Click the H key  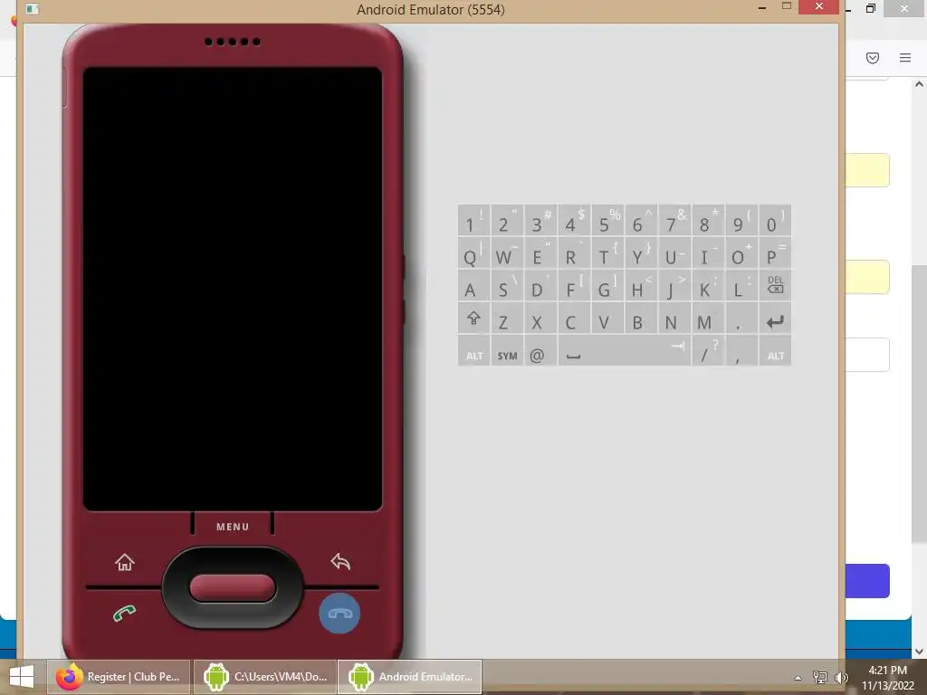(641, 285)
